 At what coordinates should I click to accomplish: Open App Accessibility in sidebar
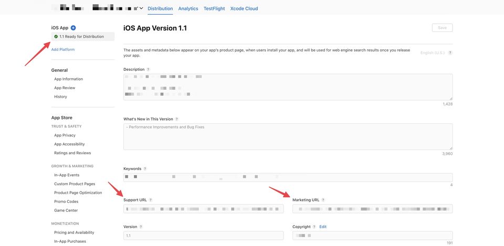[69, 144]
